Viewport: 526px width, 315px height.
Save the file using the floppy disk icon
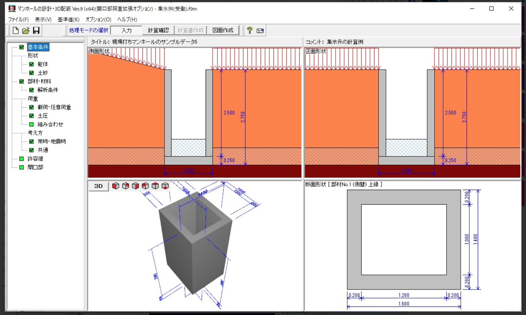pos(36,31)
